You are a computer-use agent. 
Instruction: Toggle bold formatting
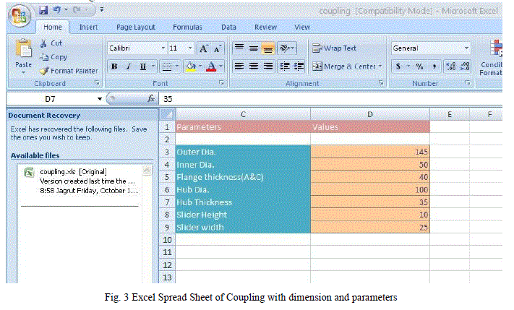click(x=114, y=66)
